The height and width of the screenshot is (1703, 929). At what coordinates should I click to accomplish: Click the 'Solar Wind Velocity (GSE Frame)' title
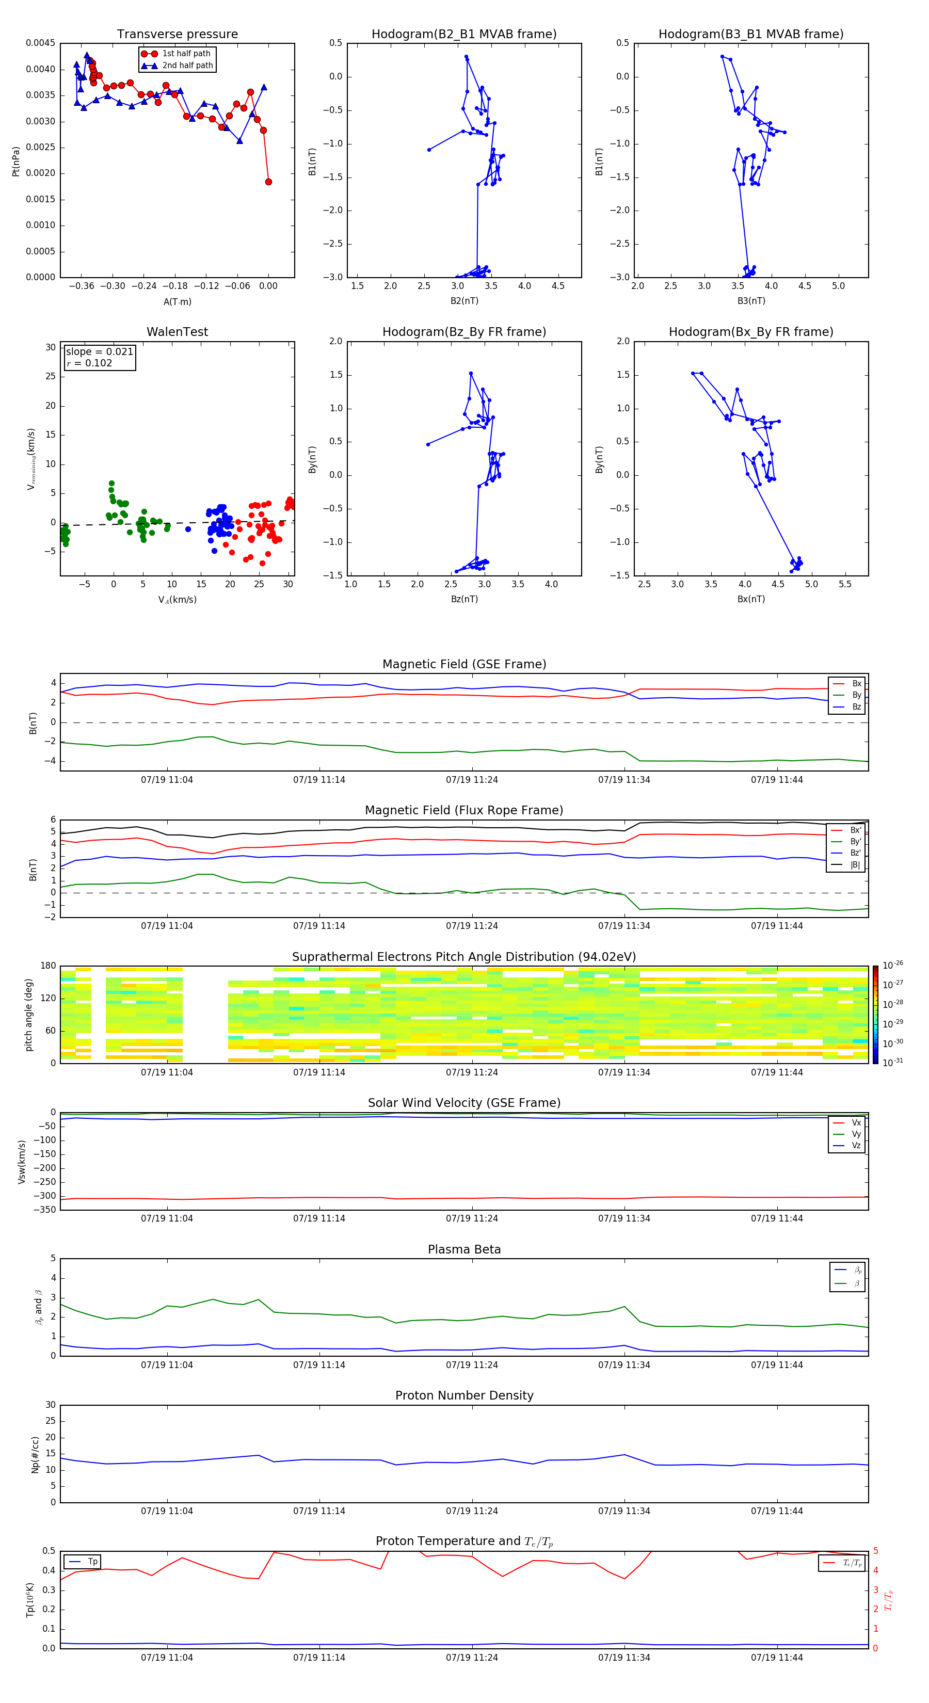(x=464, y=1103)
